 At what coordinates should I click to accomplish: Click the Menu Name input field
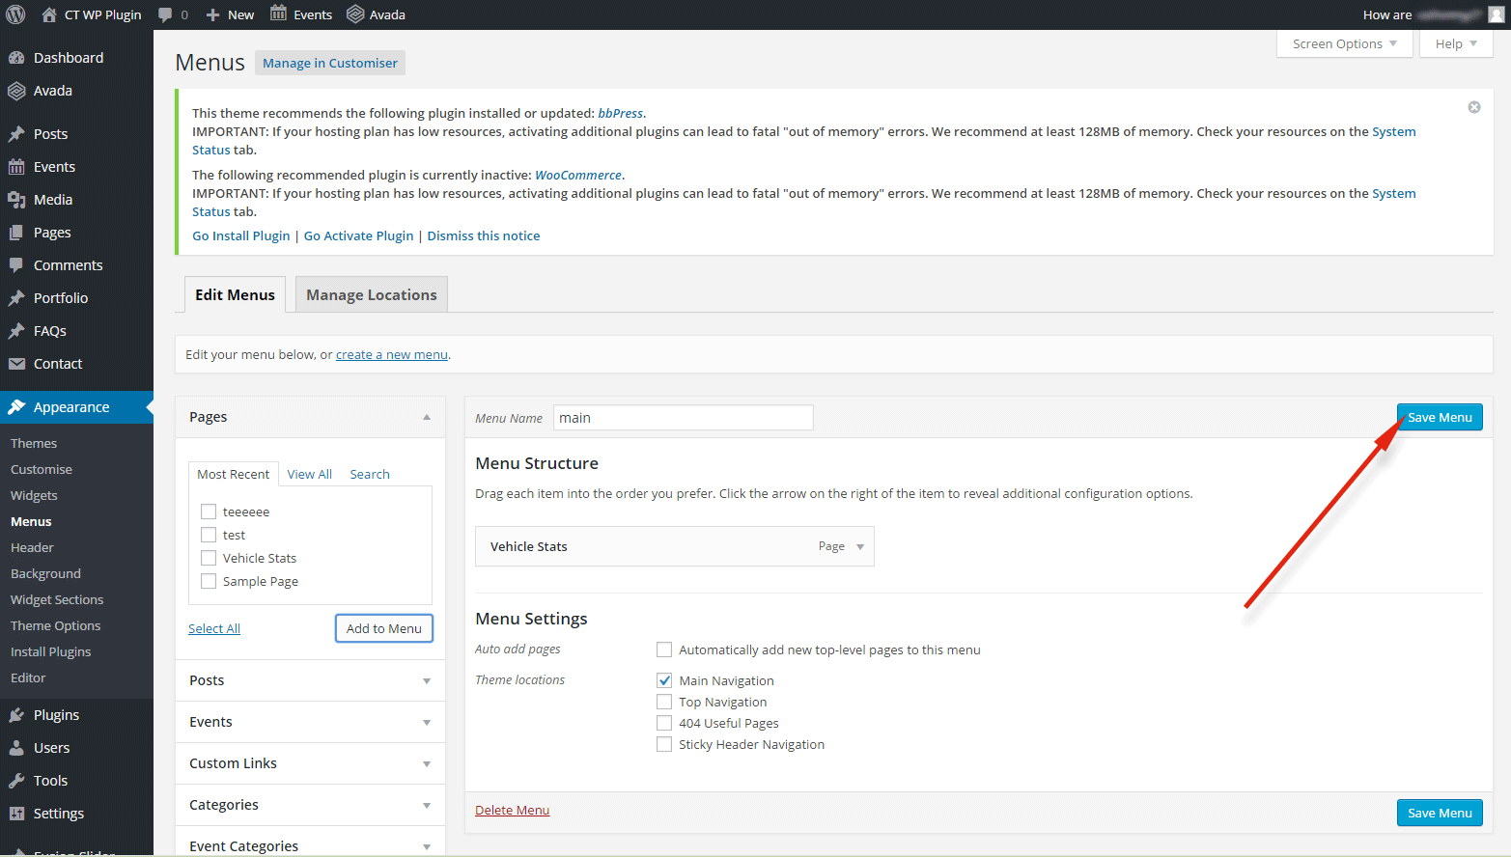pyautogui.click(x=683, y=418)
